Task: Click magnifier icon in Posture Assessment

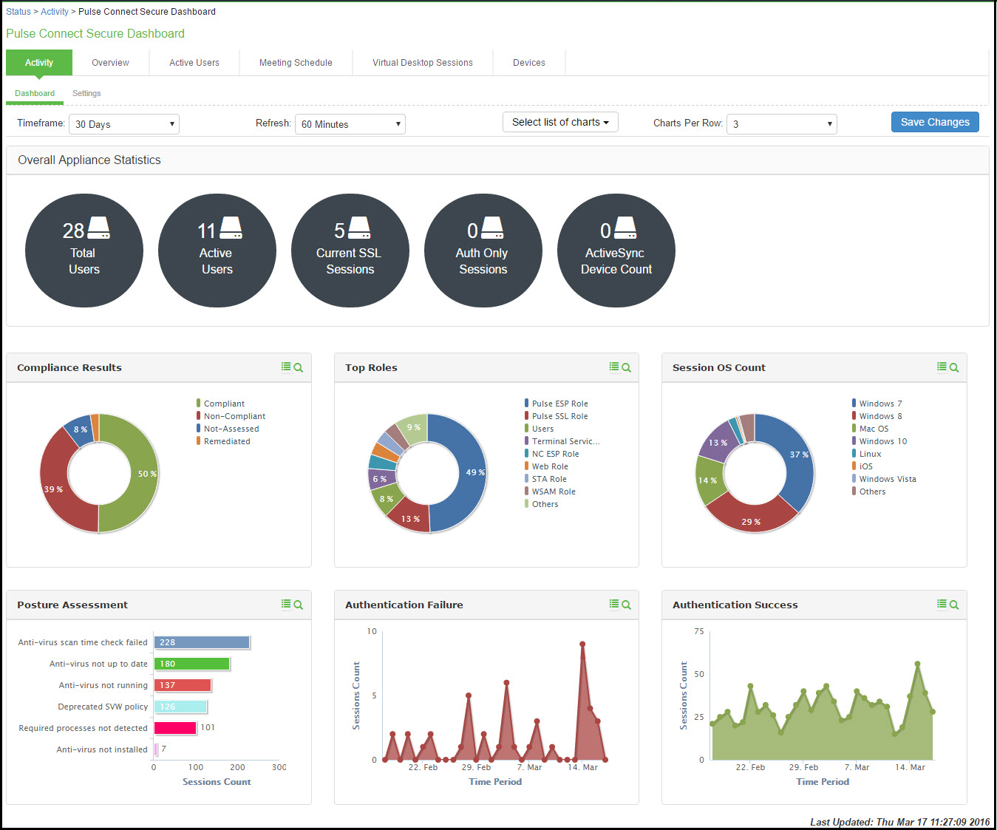Action: 299,605
